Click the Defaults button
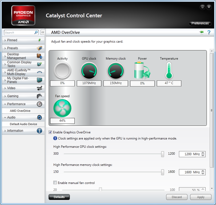Screen dimensions: 216x205 click(59, 197)
